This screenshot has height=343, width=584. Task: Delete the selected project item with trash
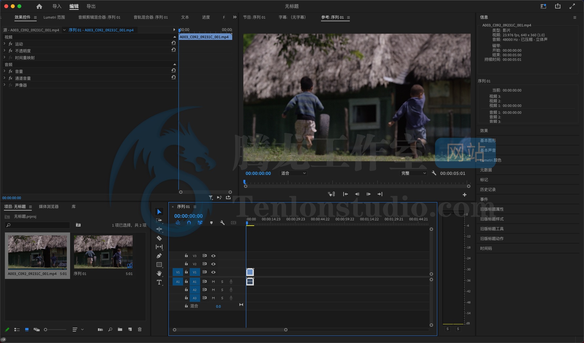pos(140,329)
